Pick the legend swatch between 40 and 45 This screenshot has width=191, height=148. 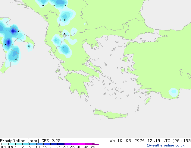(x=82, y=144)
